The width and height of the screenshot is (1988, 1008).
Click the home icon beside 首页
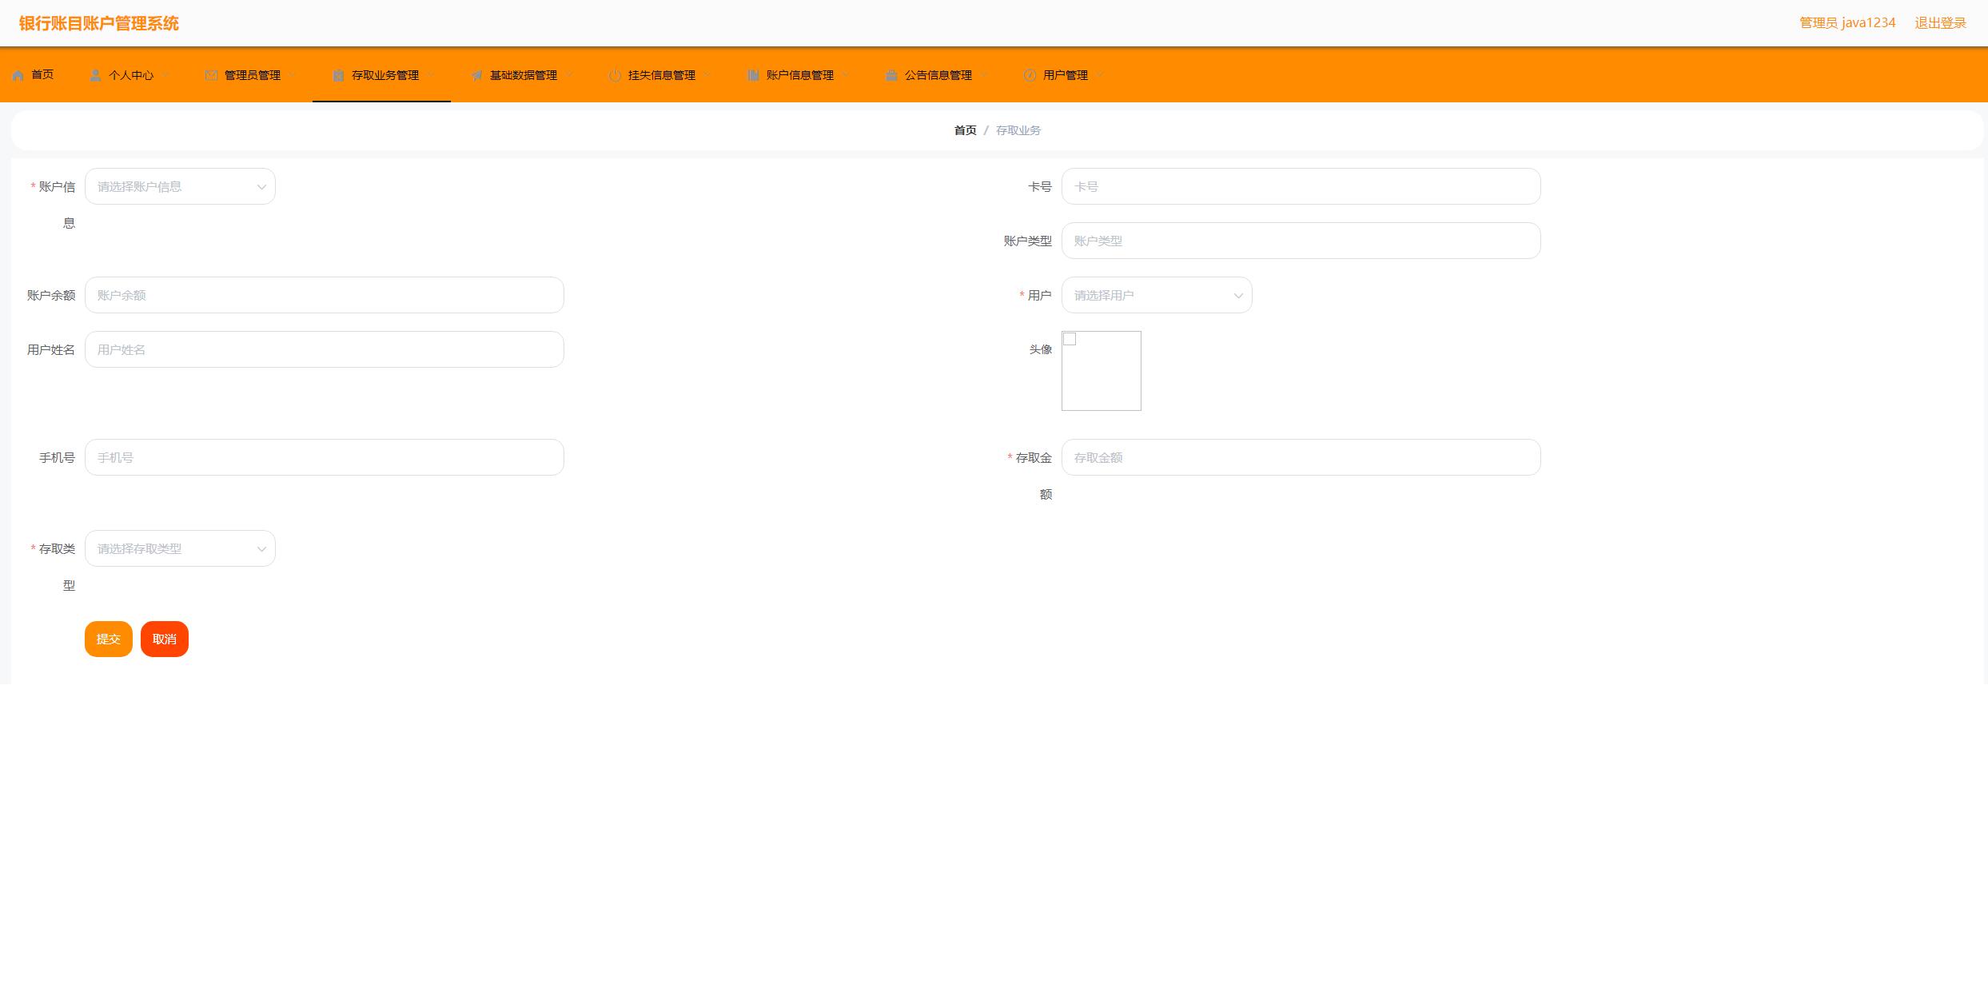pos(18,75)
